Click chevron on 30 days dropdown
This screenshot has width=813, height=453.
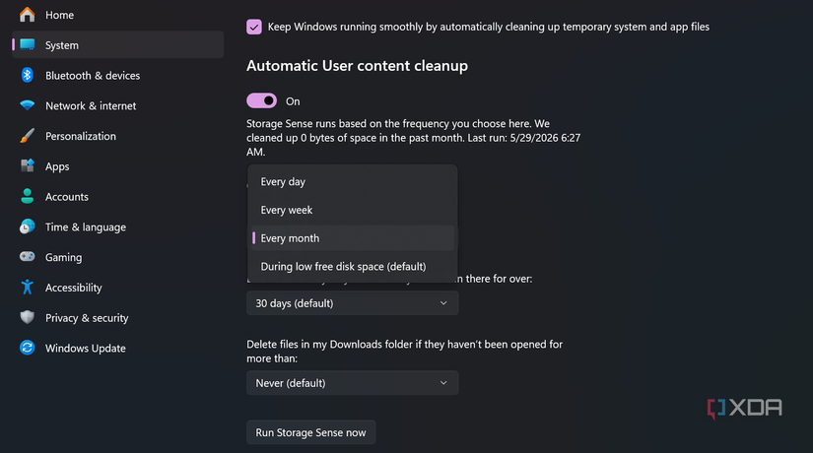tap(443, 303)
